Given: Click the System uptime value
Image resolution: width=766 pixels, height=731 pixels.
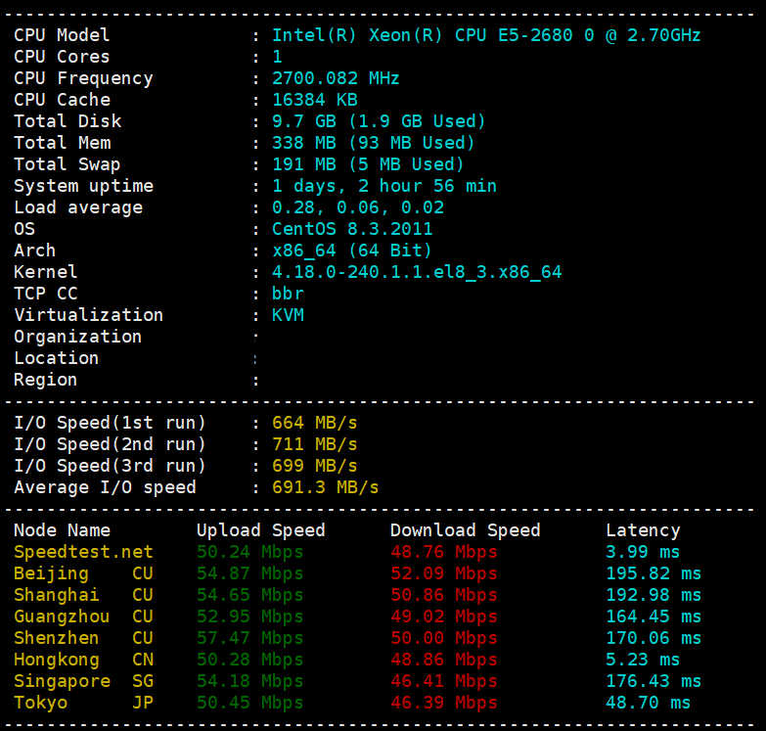Looking at the screenshot, I should click(x=383, y=186).
